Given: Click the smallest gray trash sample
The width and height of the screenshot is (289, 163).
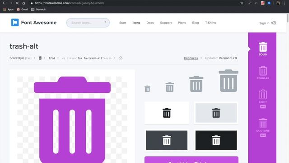Looking at the screenshot, I should pyautogui.click(x=147, y=89).
